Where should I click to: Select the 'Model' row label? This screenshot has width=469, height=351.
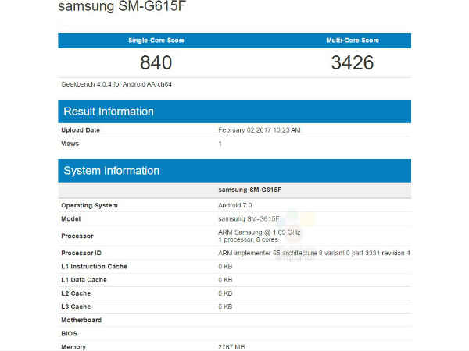(x=71, y=218)
